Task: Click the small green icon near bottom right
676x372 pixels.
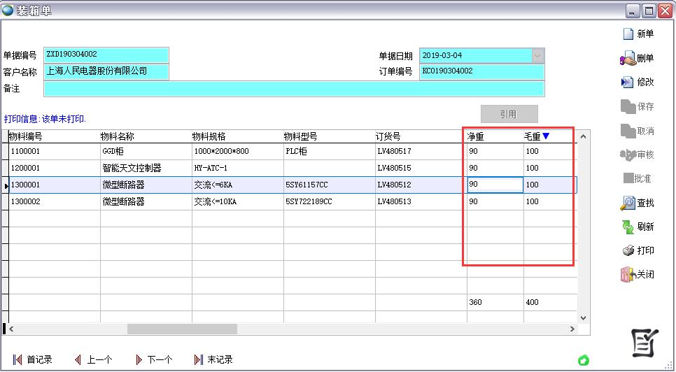Action: tap(583, 360)
